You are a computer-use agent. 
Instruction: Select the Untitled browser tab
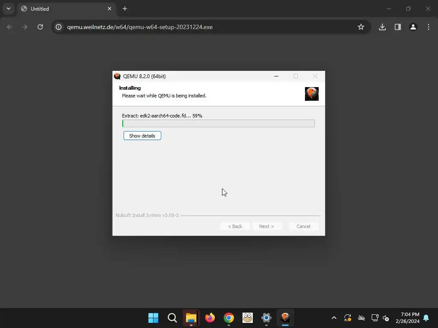66,9
